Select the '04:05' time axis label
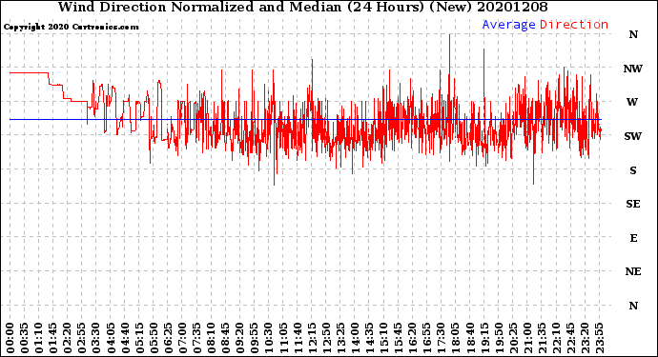The image size is (658, 357). 111,338
